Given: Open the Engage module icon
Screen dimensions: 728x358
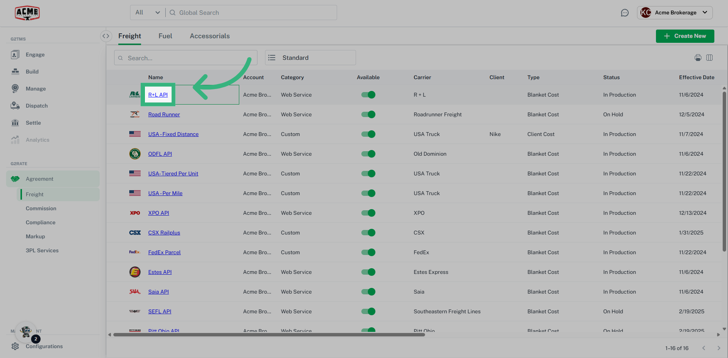Looking at the screenshot, I should [x=15, y=55].
